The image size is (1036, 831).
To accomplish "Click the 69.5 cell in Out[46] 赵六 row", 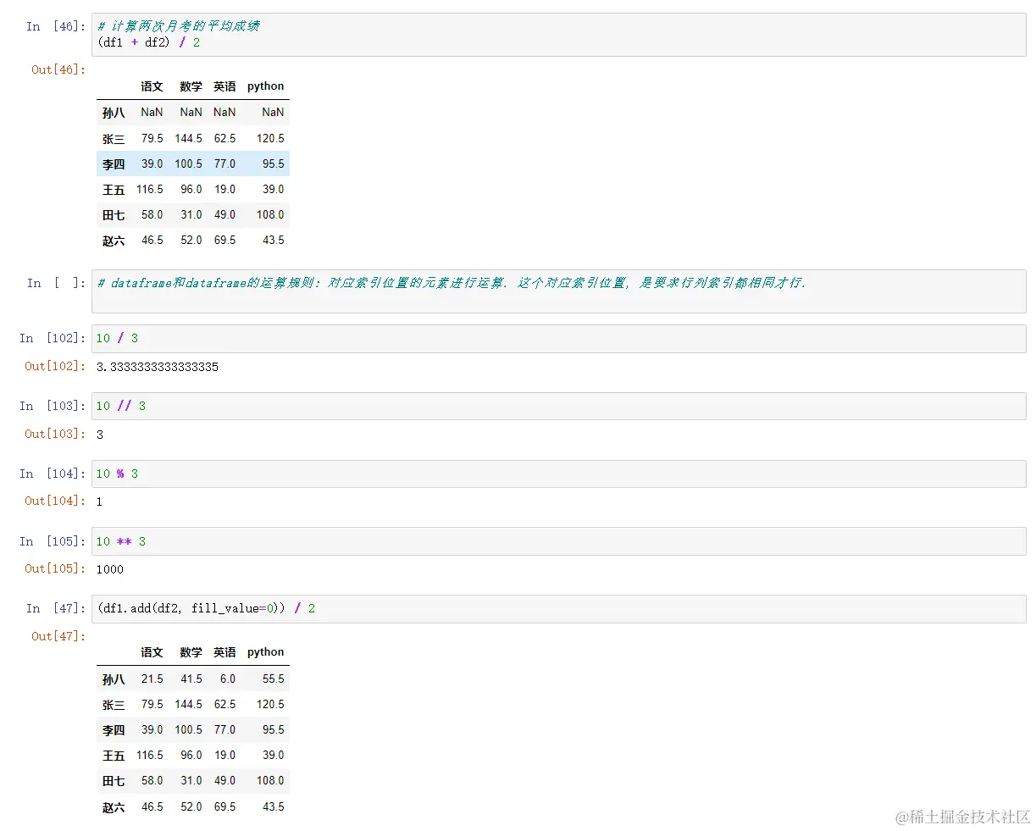I will pos(225,240).
